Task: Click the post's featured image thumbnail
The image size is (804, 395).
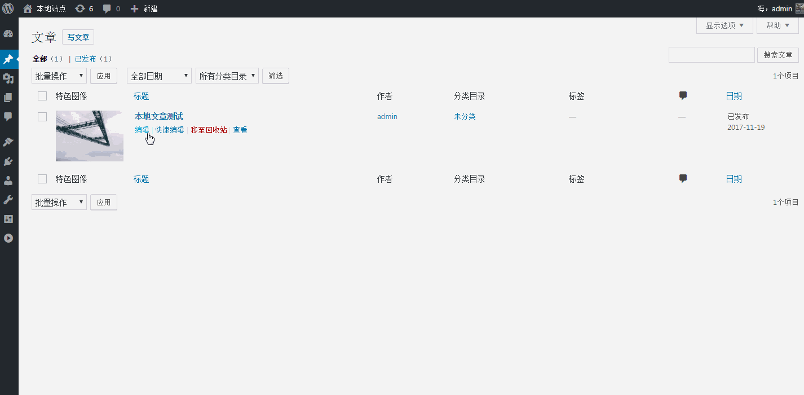Action: point(89,135)
